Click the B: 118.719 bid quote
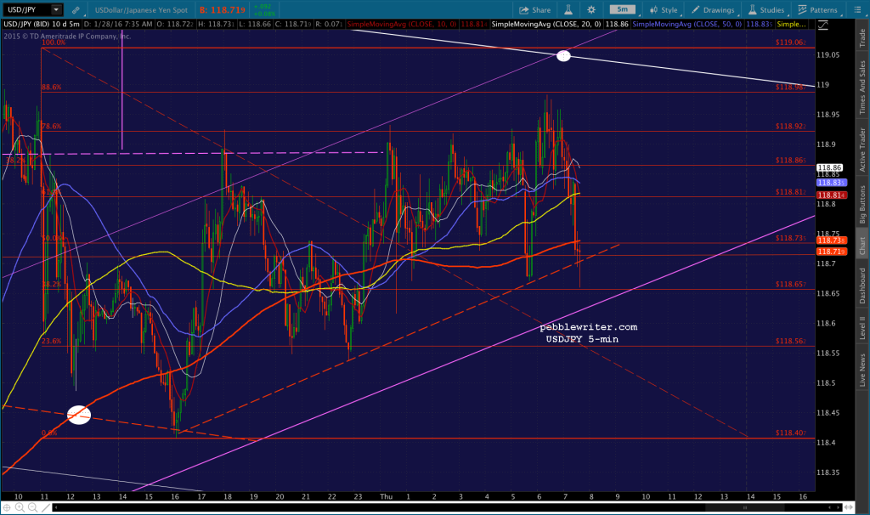The width and height of the screenshot is (870, 515). pyautogui.click(x=222, y=10)
